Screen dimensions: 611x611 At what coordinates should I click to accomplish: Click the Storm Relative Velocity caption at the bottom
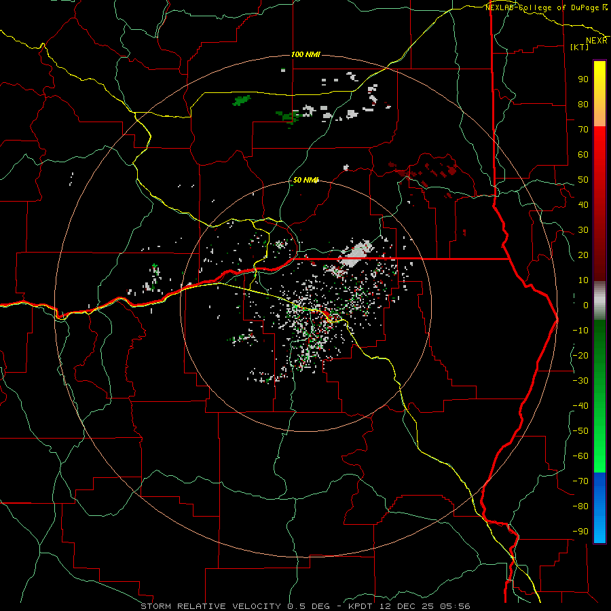[305, 606]
